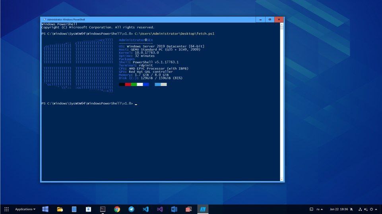Click the 'PowerShell v5.1.17763.1' shell line
Viewport: 382px width, 214px height.
(x=149, y=62)
